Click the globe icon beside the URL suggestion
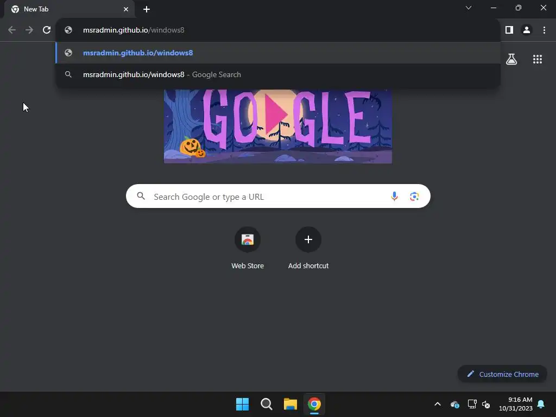Screen dimensions: 556x417 click(x=68, y=53)
